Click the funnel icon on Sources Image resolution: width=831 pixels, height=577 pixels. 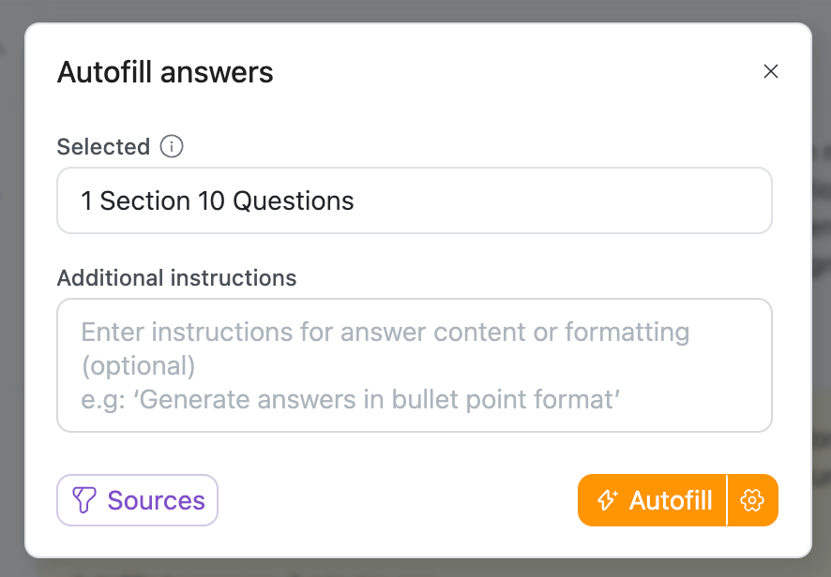(x=84, y=500)
